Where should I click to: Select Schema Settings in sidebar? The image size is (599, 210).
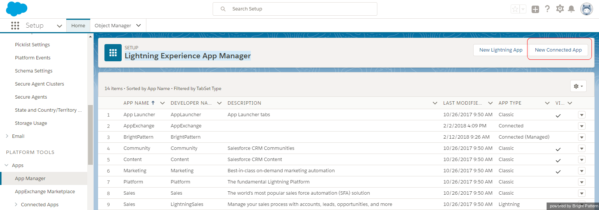click(x=34, y=71)
